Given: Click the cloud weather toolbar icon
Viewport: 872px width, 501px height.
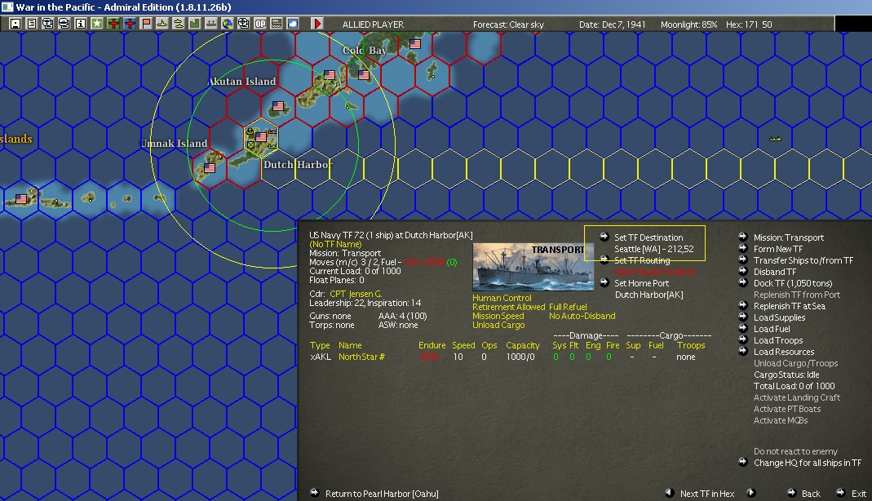Looking at the screenshot, I should [293, 24].
